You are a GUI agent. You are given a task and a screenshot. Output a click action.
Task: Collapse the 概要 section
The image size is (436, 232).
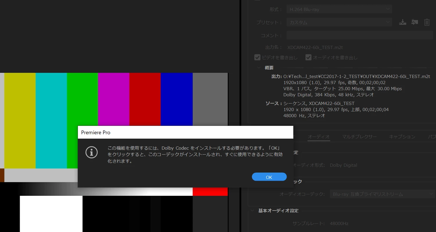(259, 68)
